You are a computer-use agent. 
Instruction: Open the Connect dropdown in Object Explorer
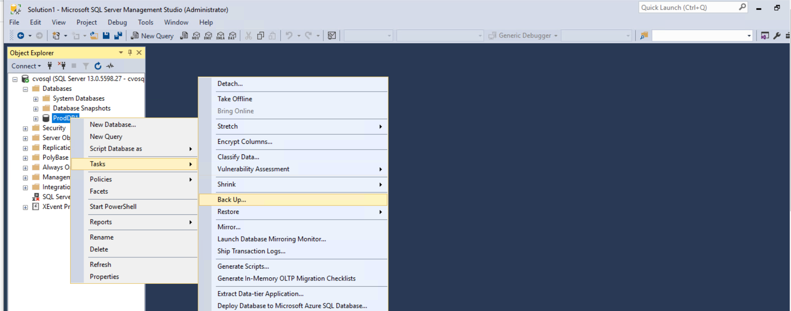(26, 66)
